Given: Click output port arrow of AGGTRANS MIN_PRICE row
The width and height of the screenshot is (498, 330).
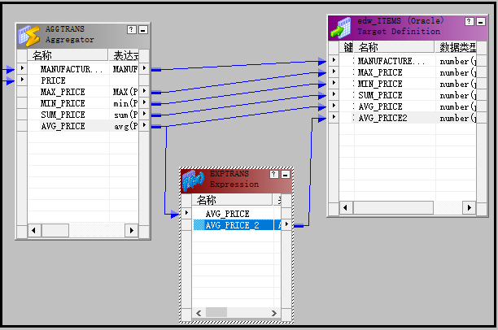Looking at the screenshot, I should pyautogui.click(x=144, y=102).
